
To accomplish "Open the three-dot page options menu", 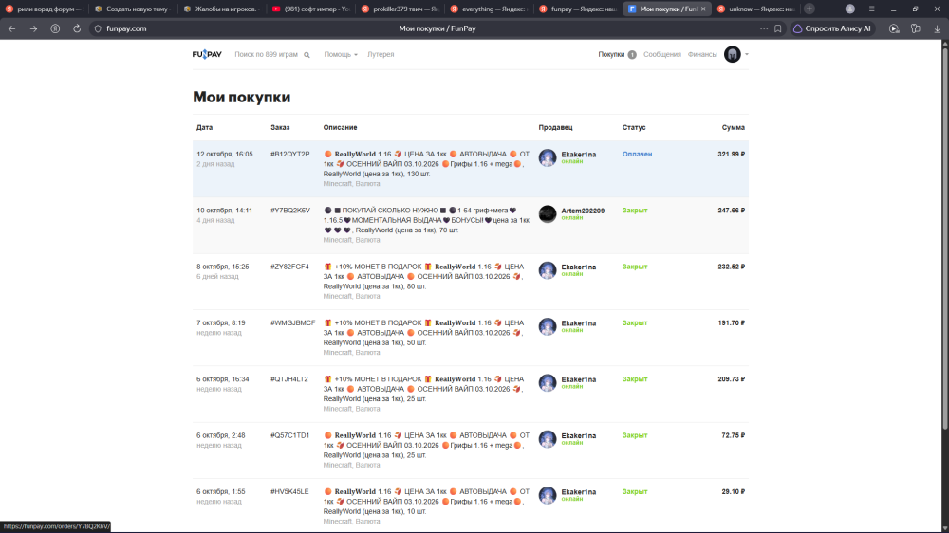I will (764, 28).
